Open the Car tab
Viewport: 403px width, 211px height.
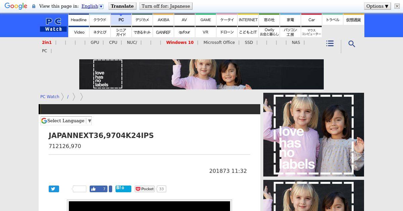311,19
